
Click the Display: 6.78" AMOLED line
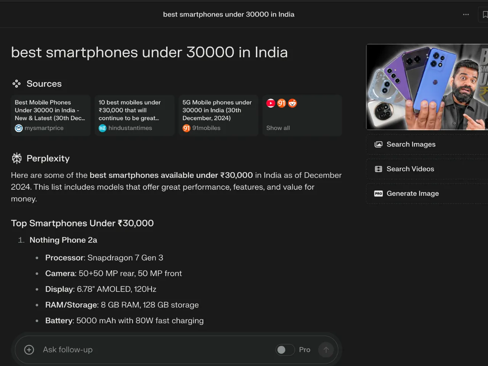[x=101, y=289]
